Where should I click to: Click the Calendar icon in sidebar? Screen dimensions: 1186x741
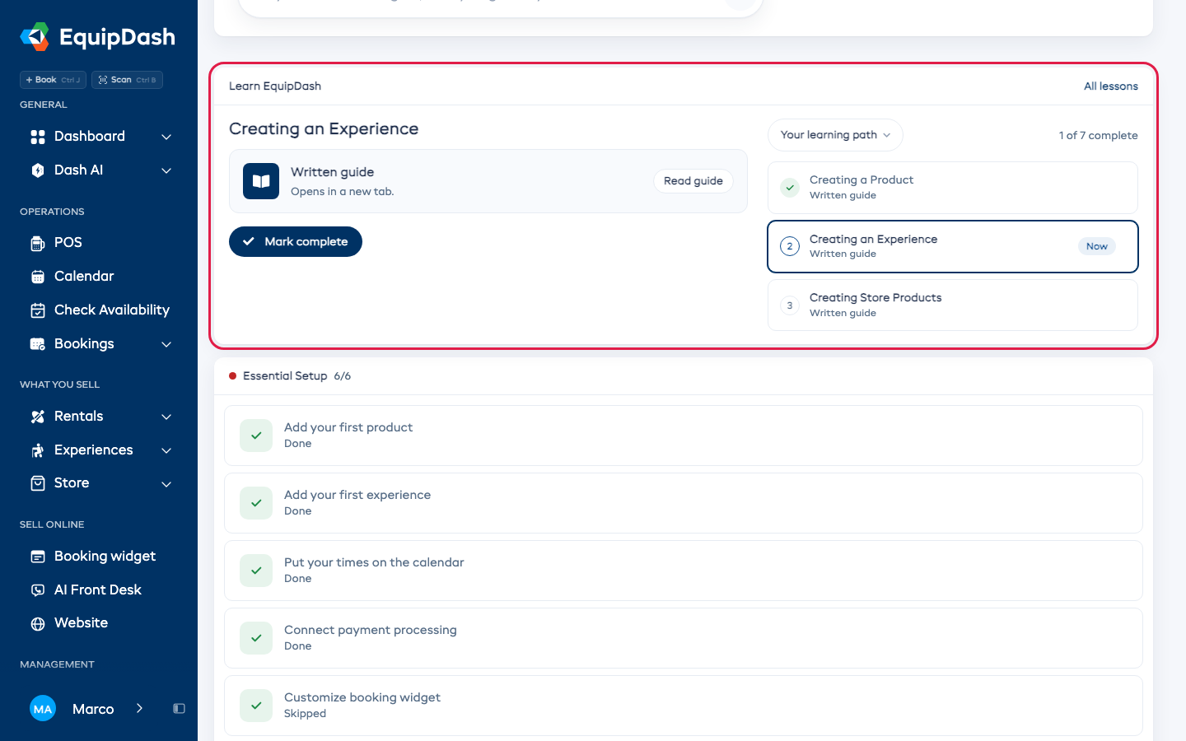click(x=38, y=277)
